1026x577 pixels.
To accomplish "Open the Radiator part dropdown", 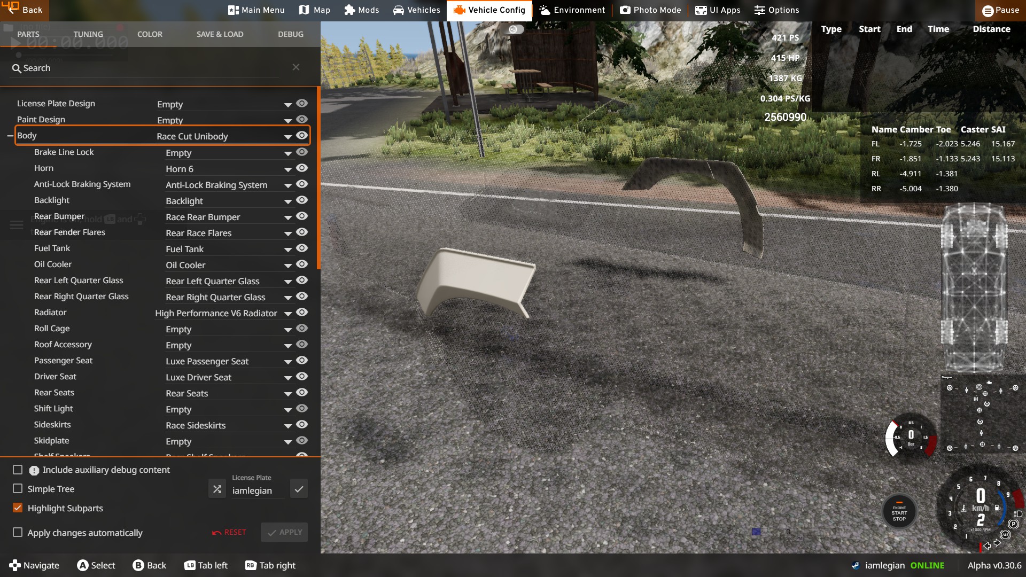I will pyautogui.click(x=288, y=314).
